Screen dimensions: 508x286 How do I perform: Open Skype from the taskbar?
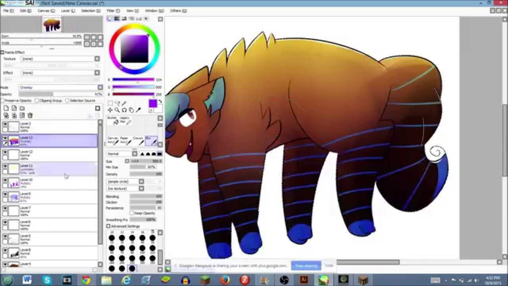47,280
